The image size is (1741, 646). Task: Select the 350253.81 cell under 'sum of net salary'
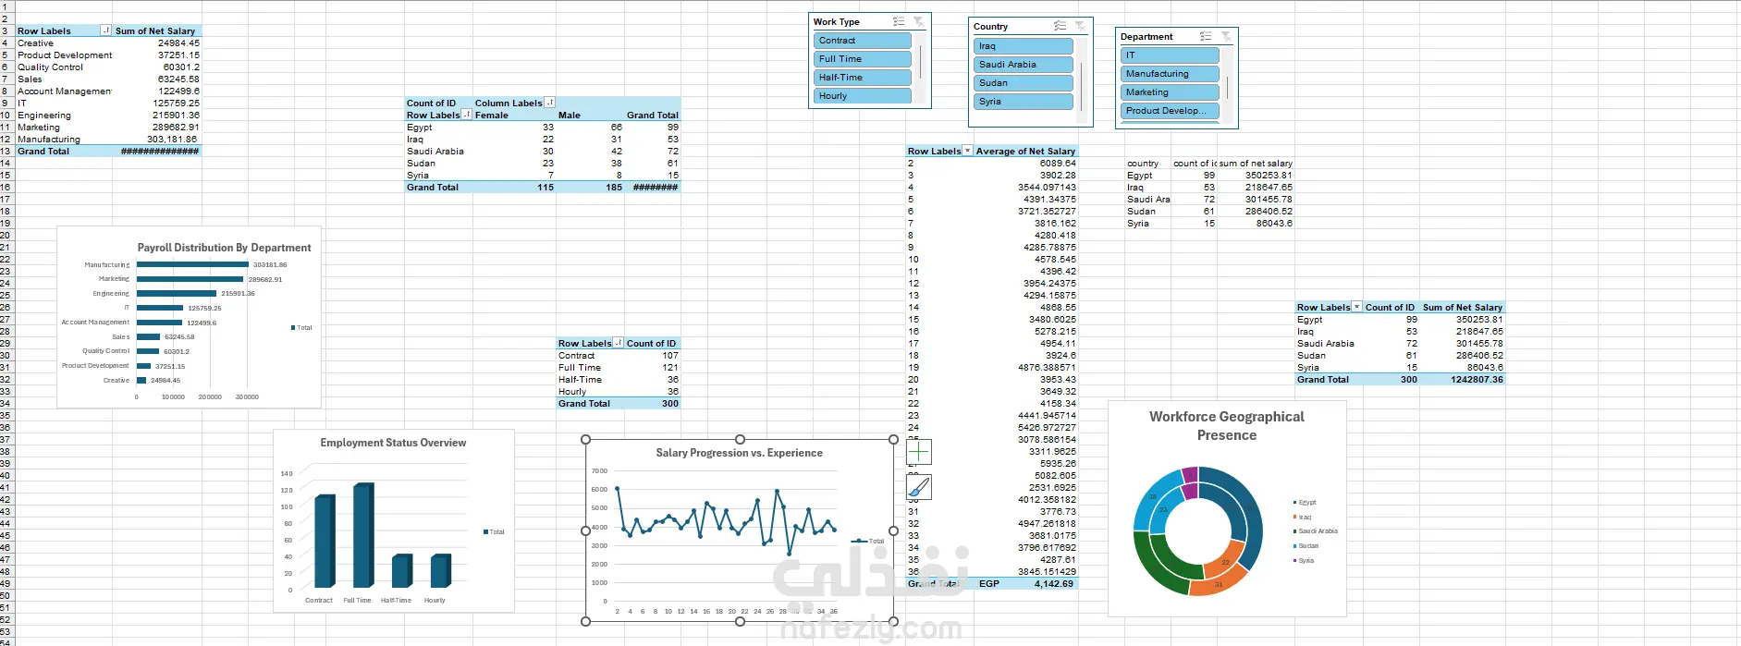tap(1256, 175)
